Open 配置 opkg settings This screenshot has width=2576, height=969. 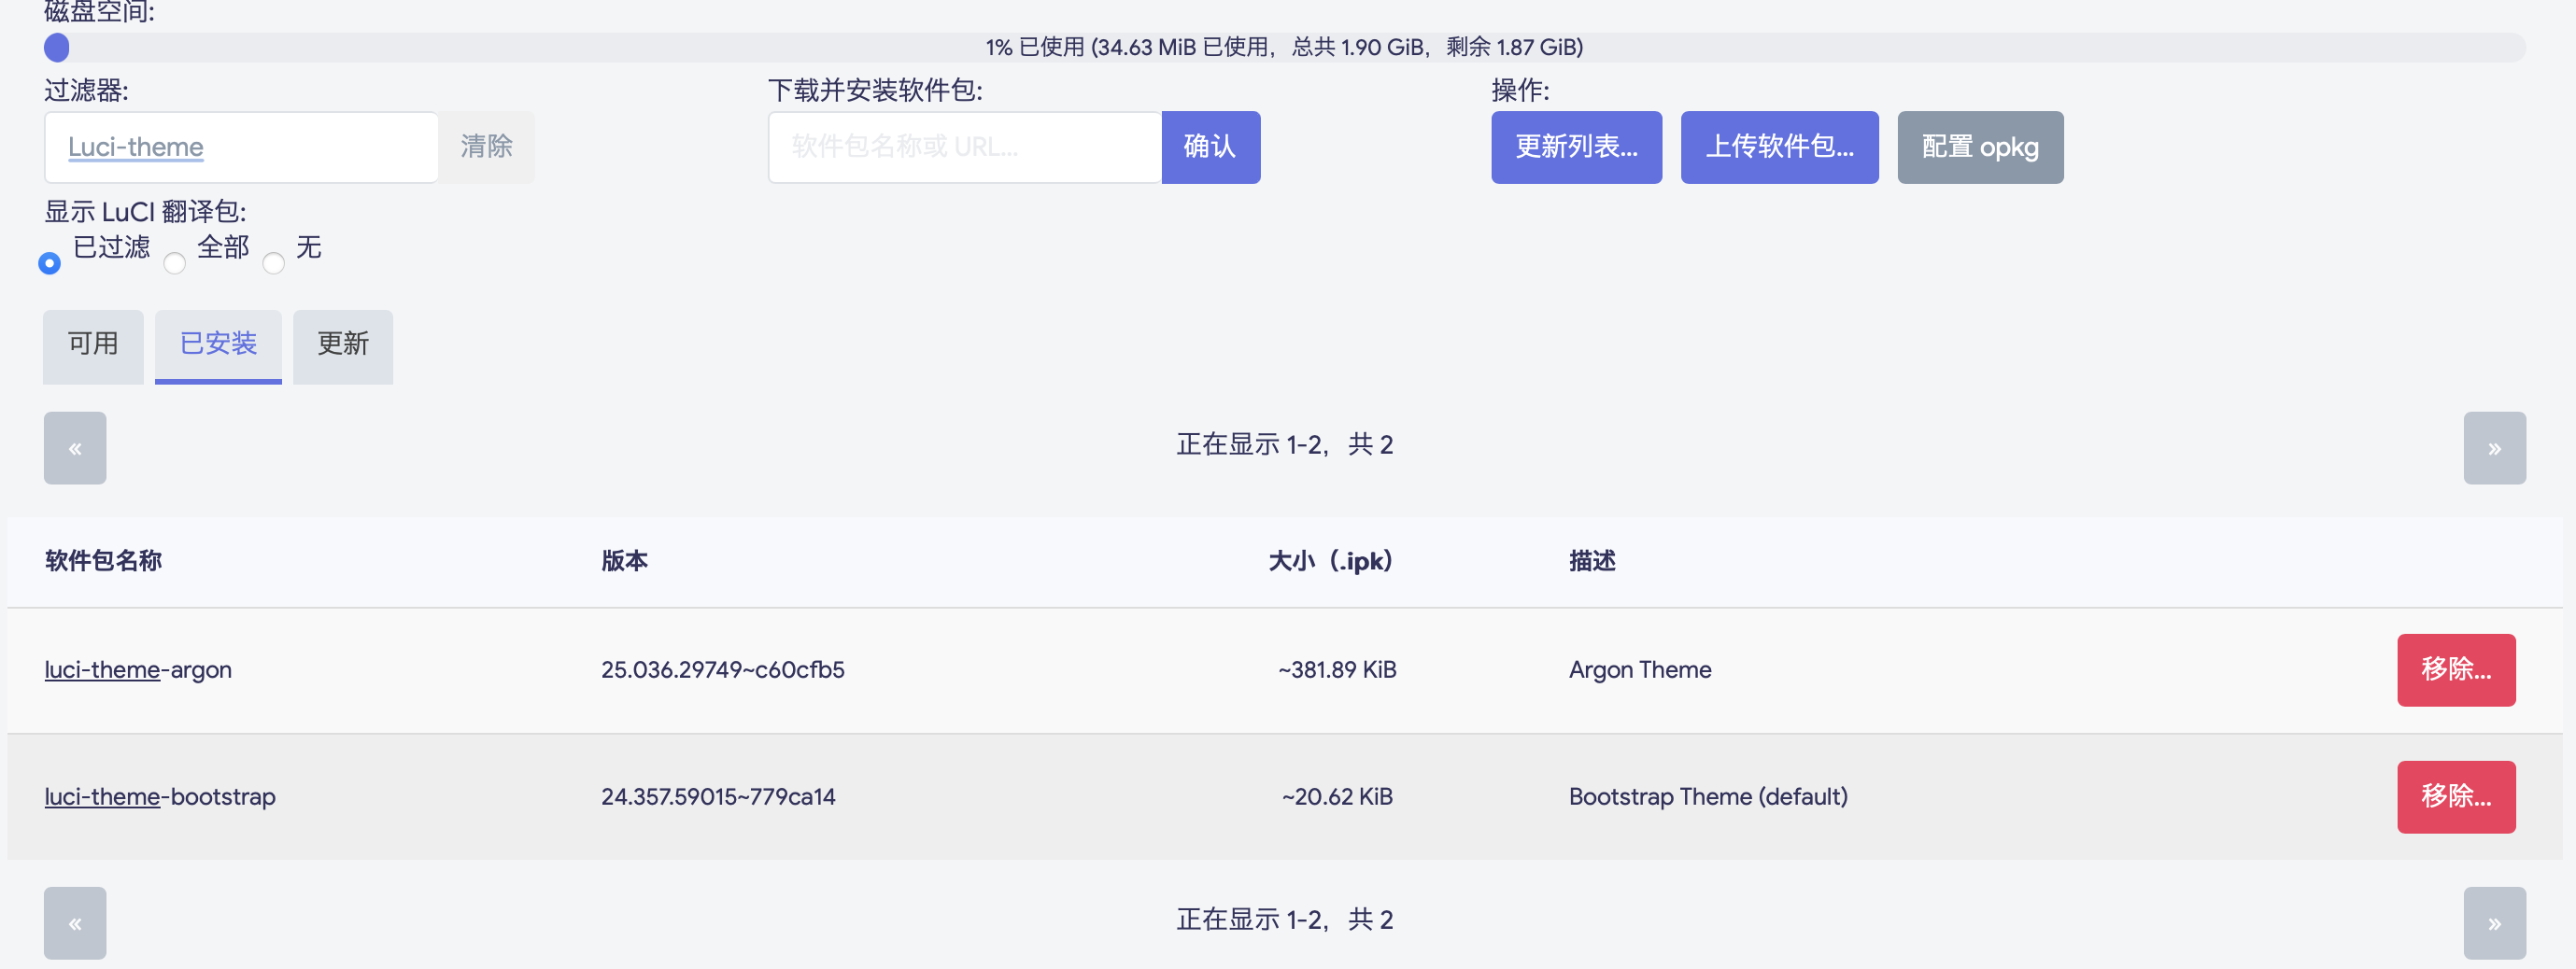[1980, 147]
